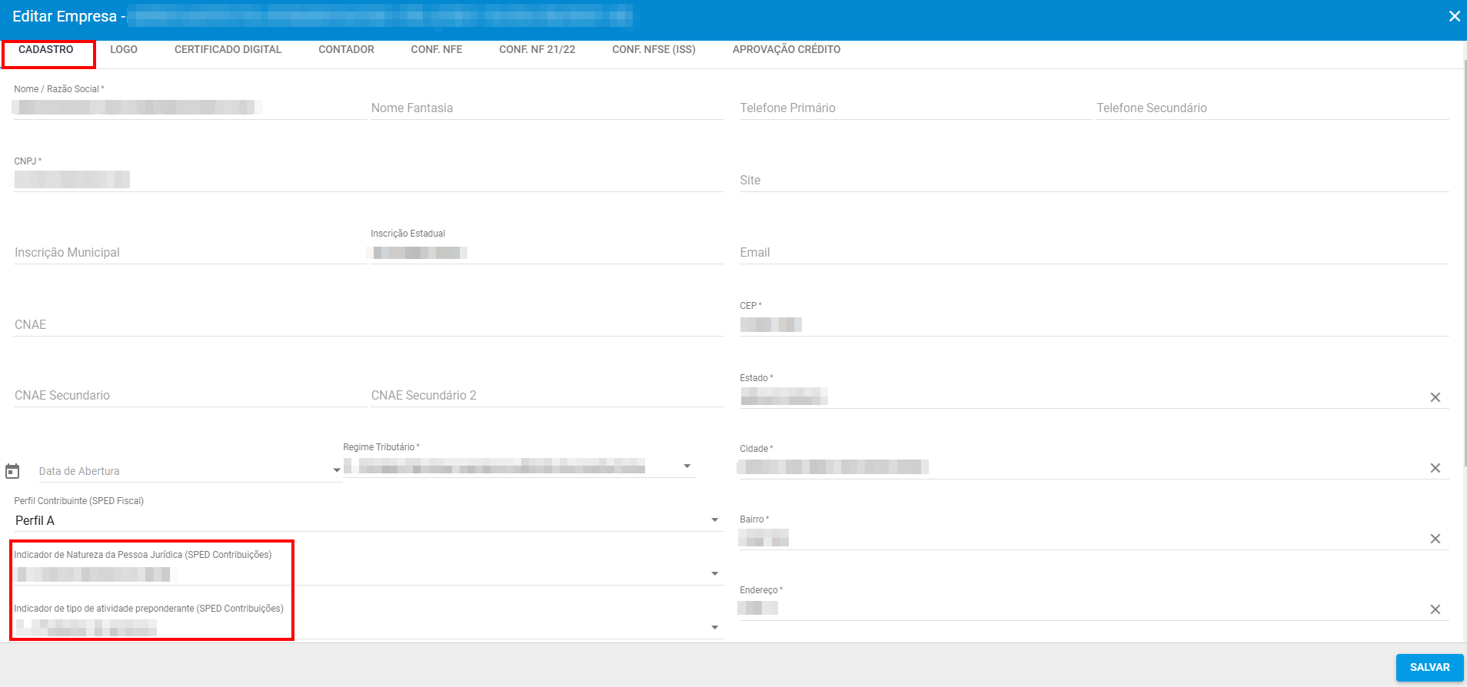Go to the CERTIFICADO DIGITAL tab

tap(228, 50)
